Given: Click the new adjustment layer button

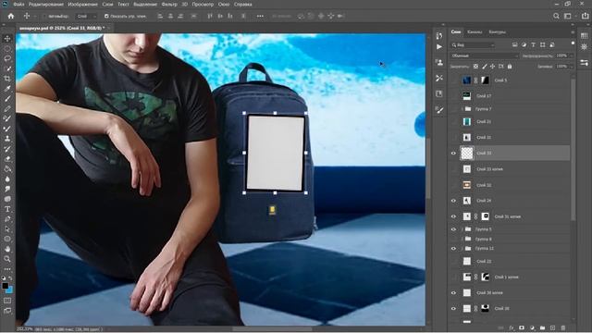Looking at the screenshot, I should click(x=532, y=328).
